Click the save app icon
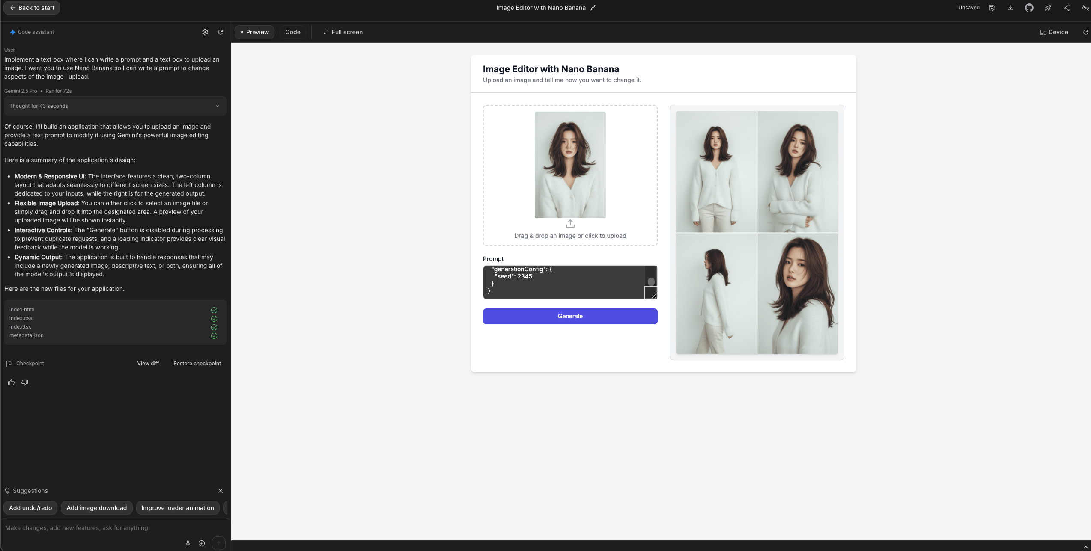1091x551 pixels. (x=992, y=8)
